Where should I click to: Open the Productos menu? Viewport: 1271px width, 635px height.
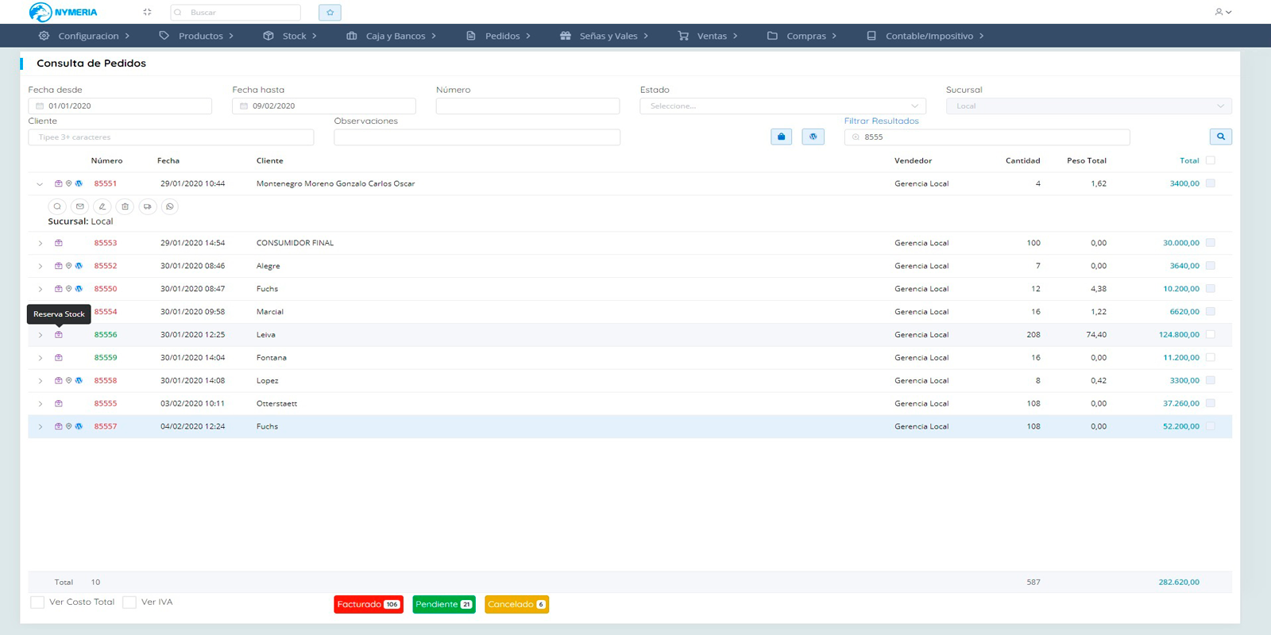pyautogui.click(x=196, y=36)
